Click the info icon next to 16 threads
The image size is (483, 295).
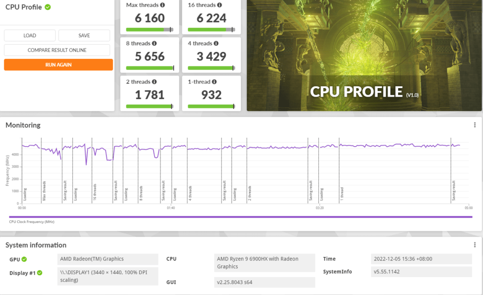(219, 5)
